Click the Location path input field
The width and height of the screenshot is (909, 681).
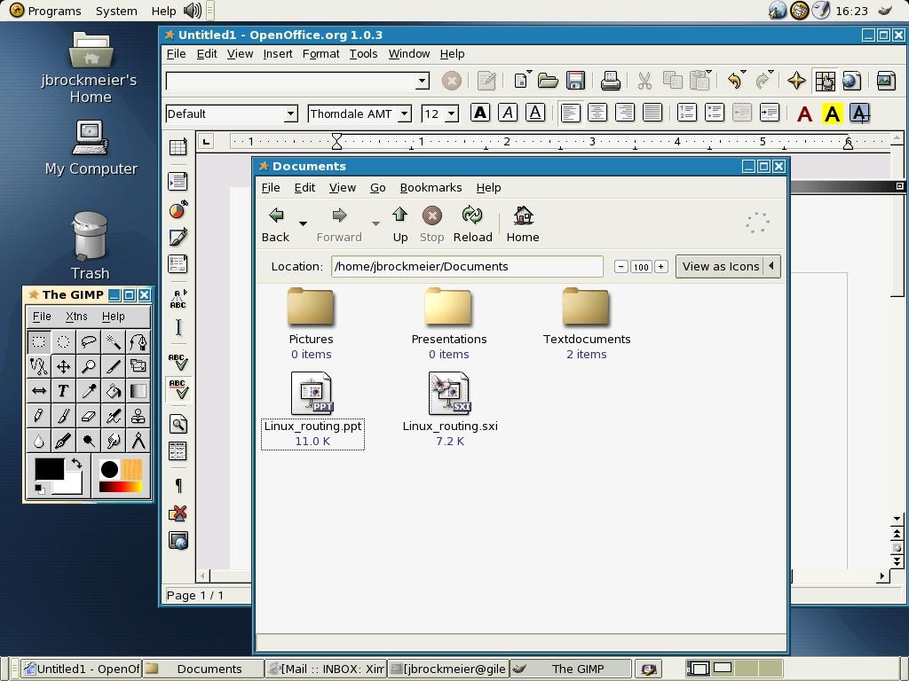(467, 266)
